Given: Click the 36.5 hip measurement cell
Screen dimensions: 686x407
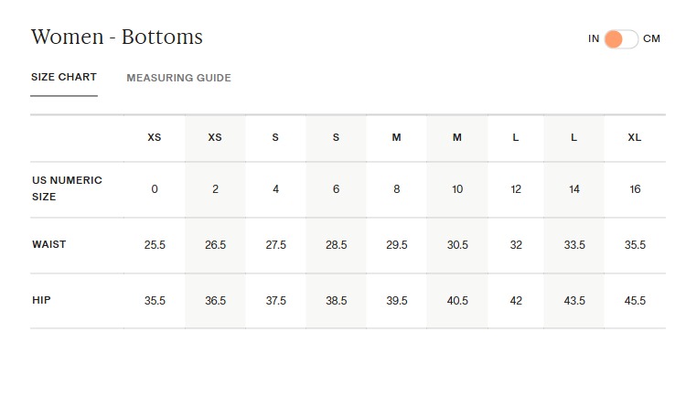Looking at the screenshot, I should 215,301.
